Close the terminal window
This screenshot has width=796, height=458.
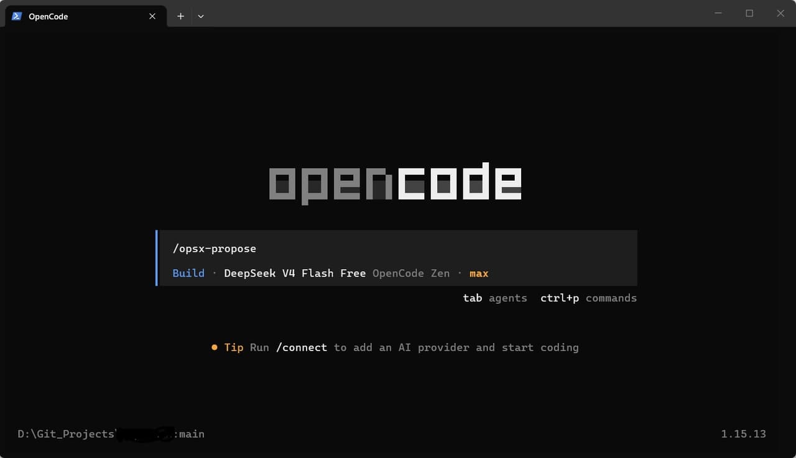pos(780,13)
